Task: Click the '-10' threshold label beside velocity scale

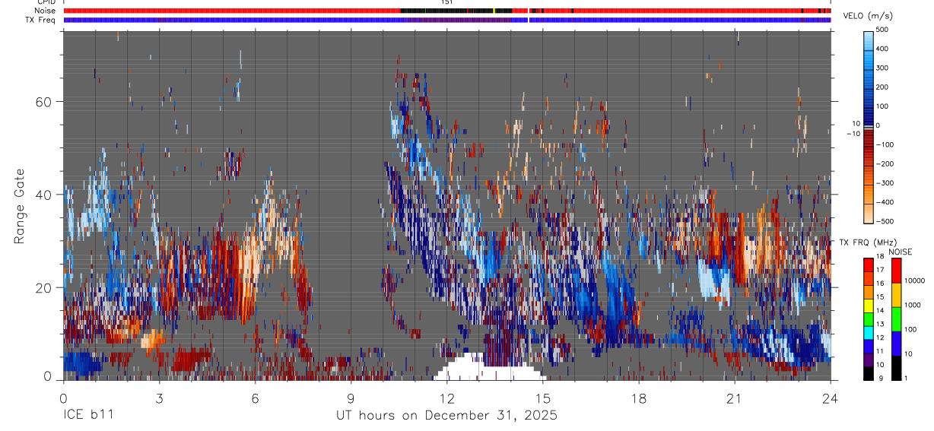Action: [x=853, y=133]
